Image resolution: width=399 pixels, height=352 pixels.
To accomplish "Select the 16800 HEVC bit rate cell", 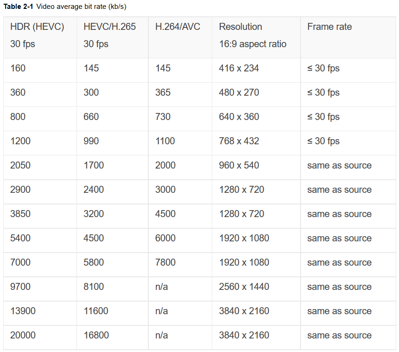I will [96, 335].
